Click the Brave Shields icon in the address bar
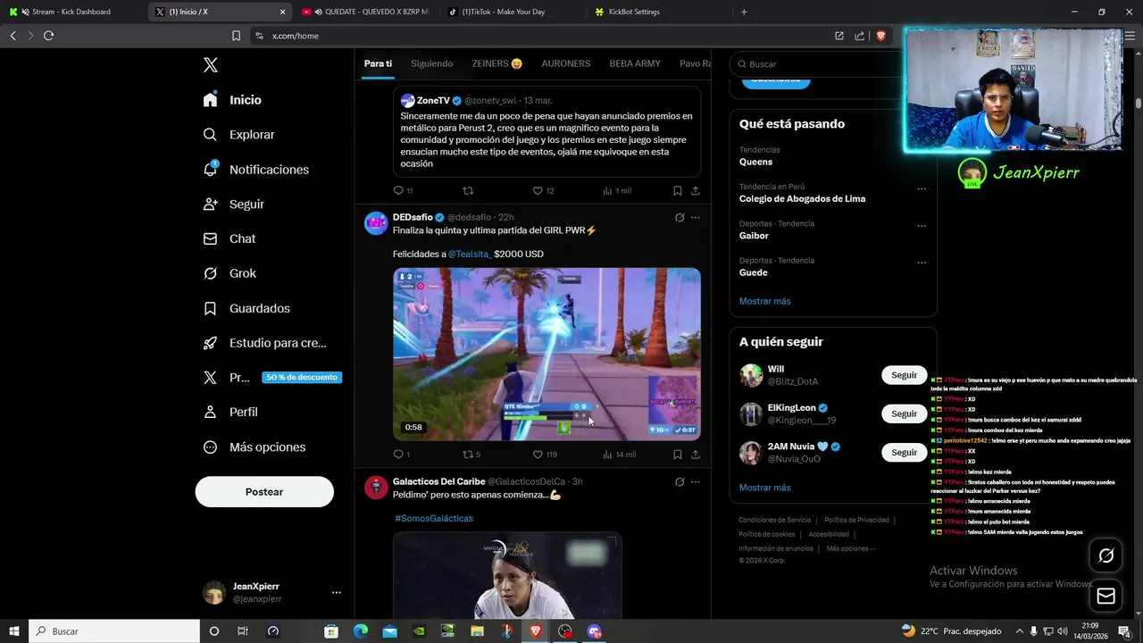This screenshot has height=643, width=1143. (x=880, y=36)
